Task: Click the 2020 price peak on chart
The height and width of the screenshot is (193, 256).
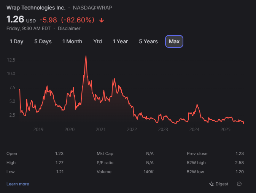Action: coord(86,56)
